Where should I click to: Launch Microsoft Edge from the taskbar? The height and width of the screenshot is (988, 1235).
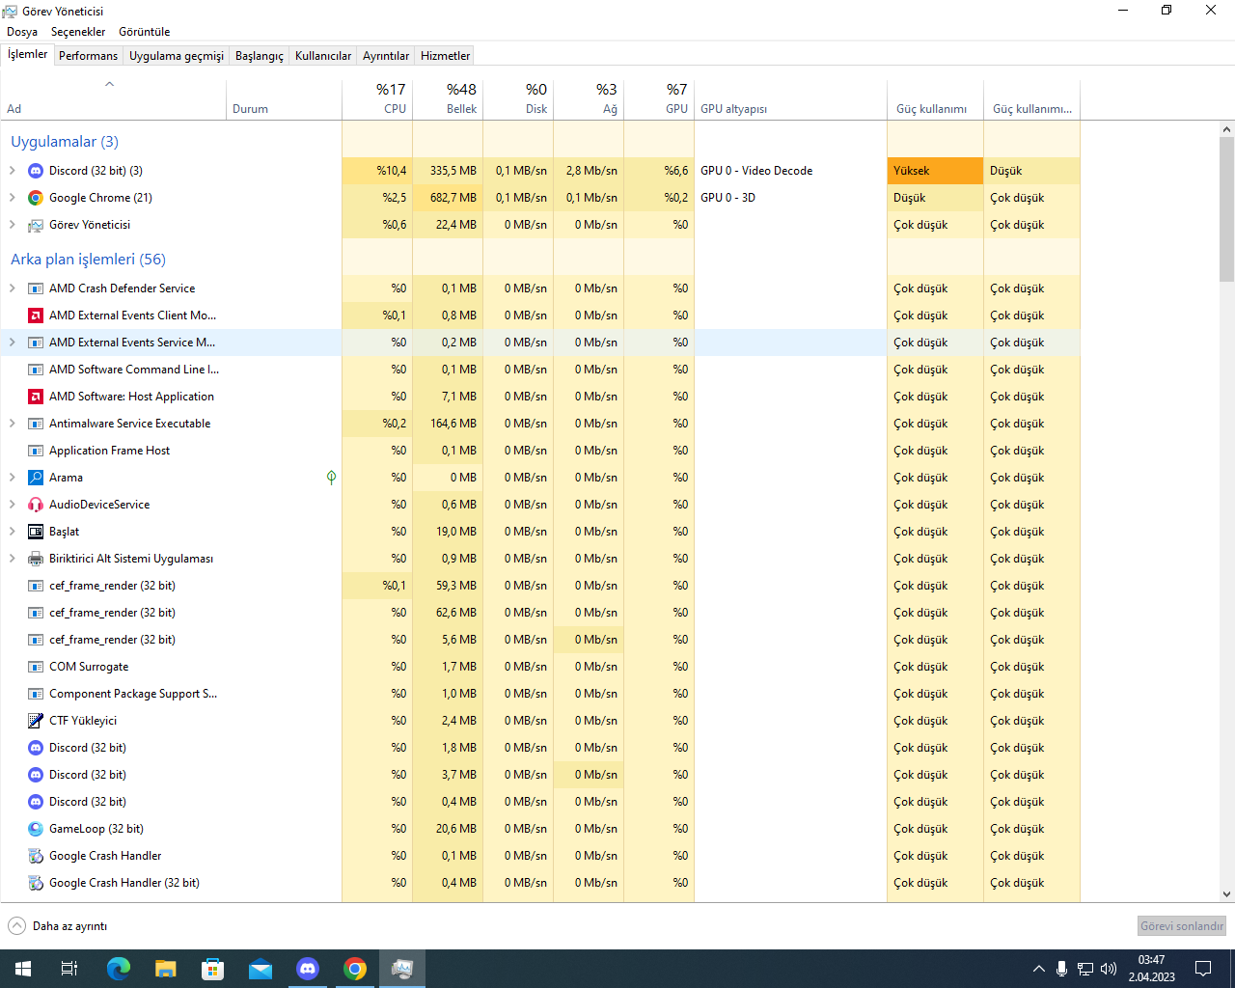(118, 969)
